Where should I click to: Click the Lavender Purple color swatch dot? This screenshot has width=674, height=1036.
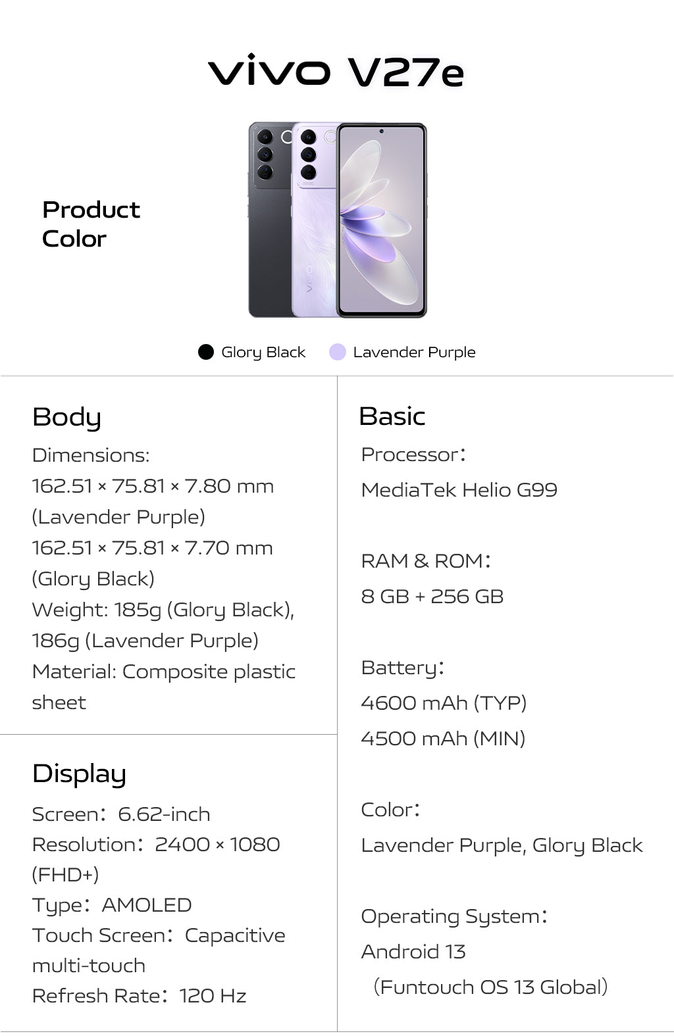(338, 352)
